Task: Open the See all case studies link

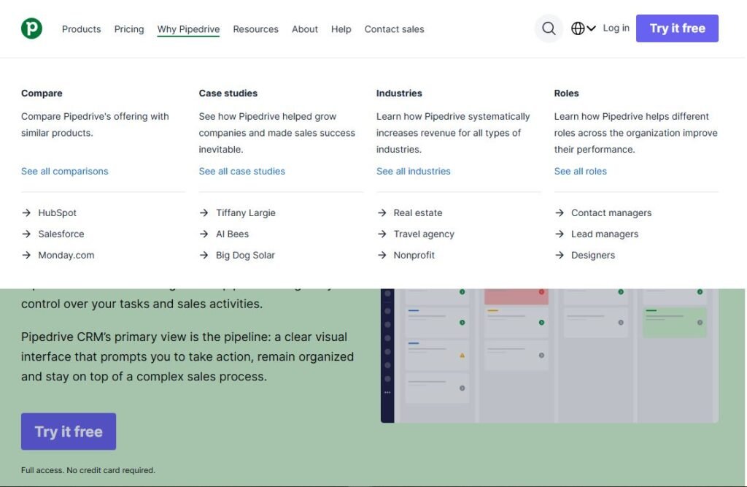Action: click(241, 171)
